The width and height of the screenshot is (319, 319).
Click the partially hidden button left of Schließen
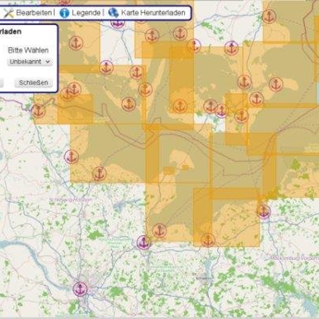pyautogui.click(x=1, y=83)
